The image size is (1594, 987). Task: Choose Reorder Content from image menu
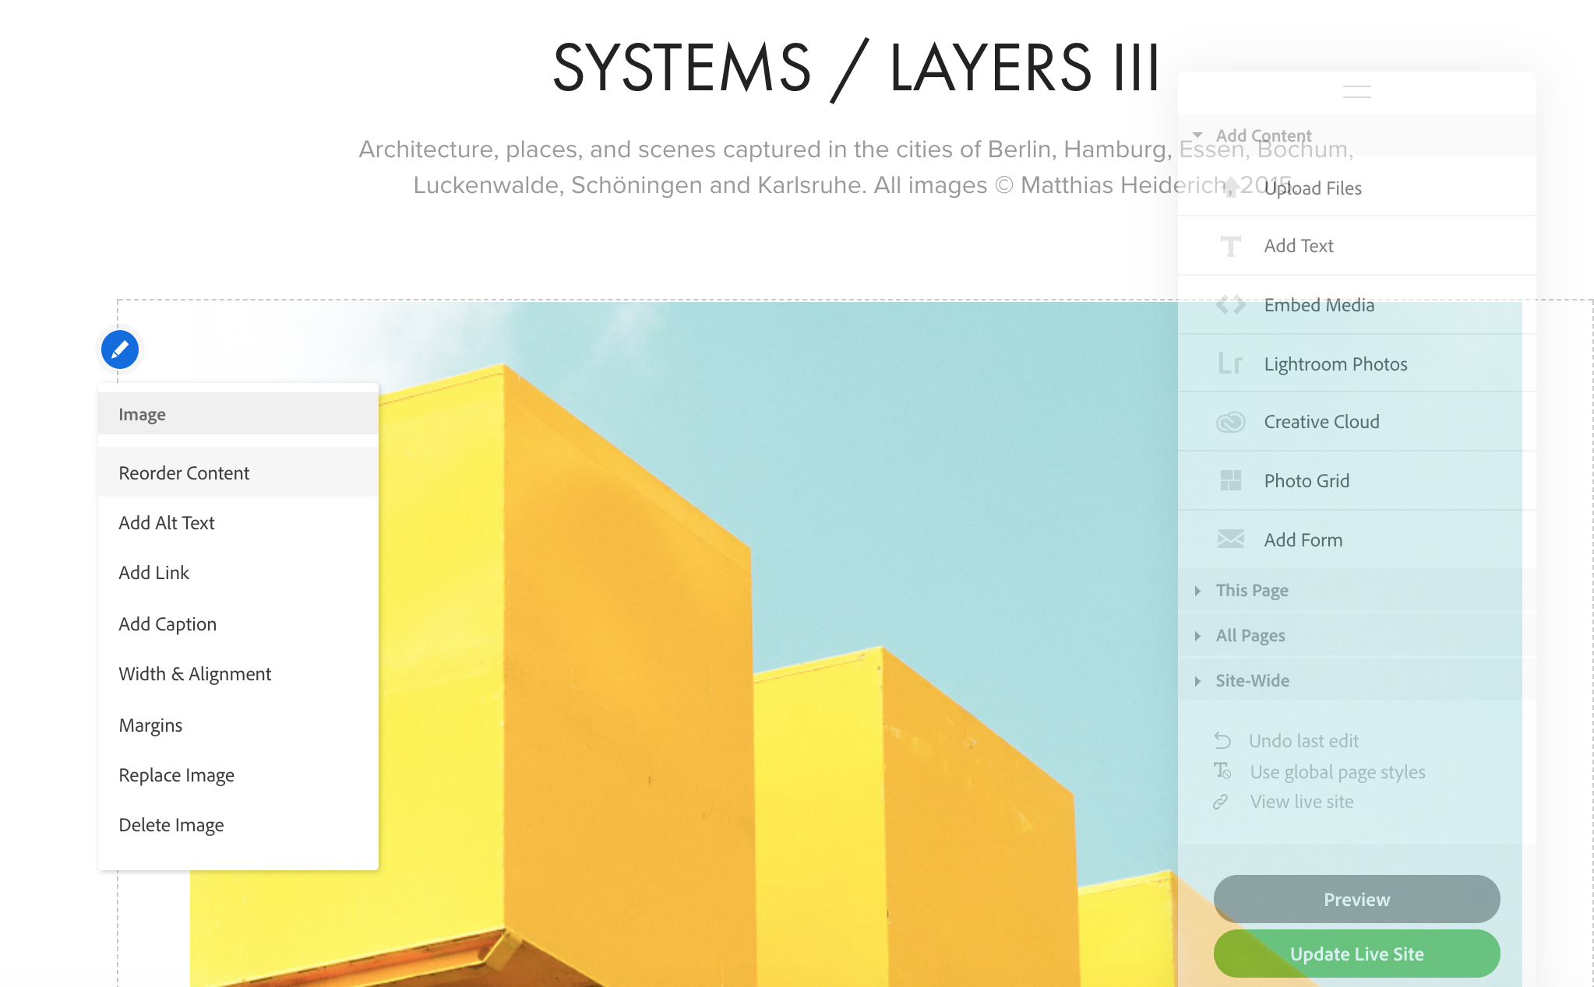184,473
